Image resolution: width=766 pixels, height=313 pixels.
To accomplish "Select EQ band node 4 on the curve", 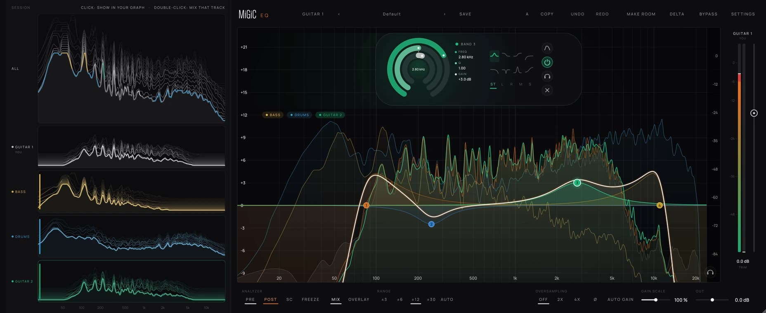I will pos(660,205).
